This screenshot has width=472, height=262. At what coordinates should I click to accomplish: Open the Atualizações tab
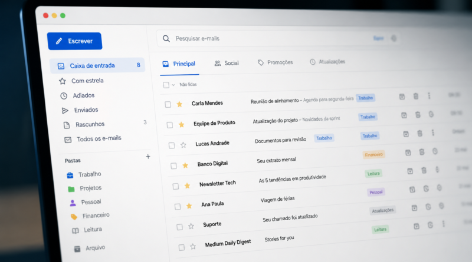[327, 62]
